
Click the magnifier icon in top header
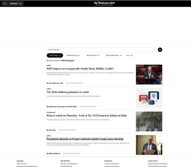point(5,4)
